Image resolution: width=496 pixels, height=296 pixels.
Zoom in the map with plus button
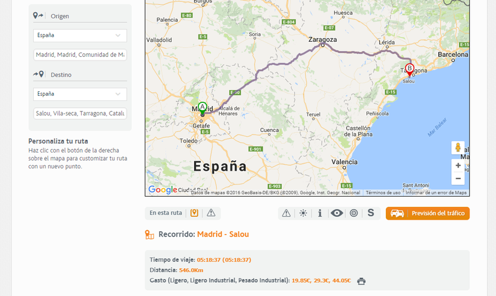[458, 165]
